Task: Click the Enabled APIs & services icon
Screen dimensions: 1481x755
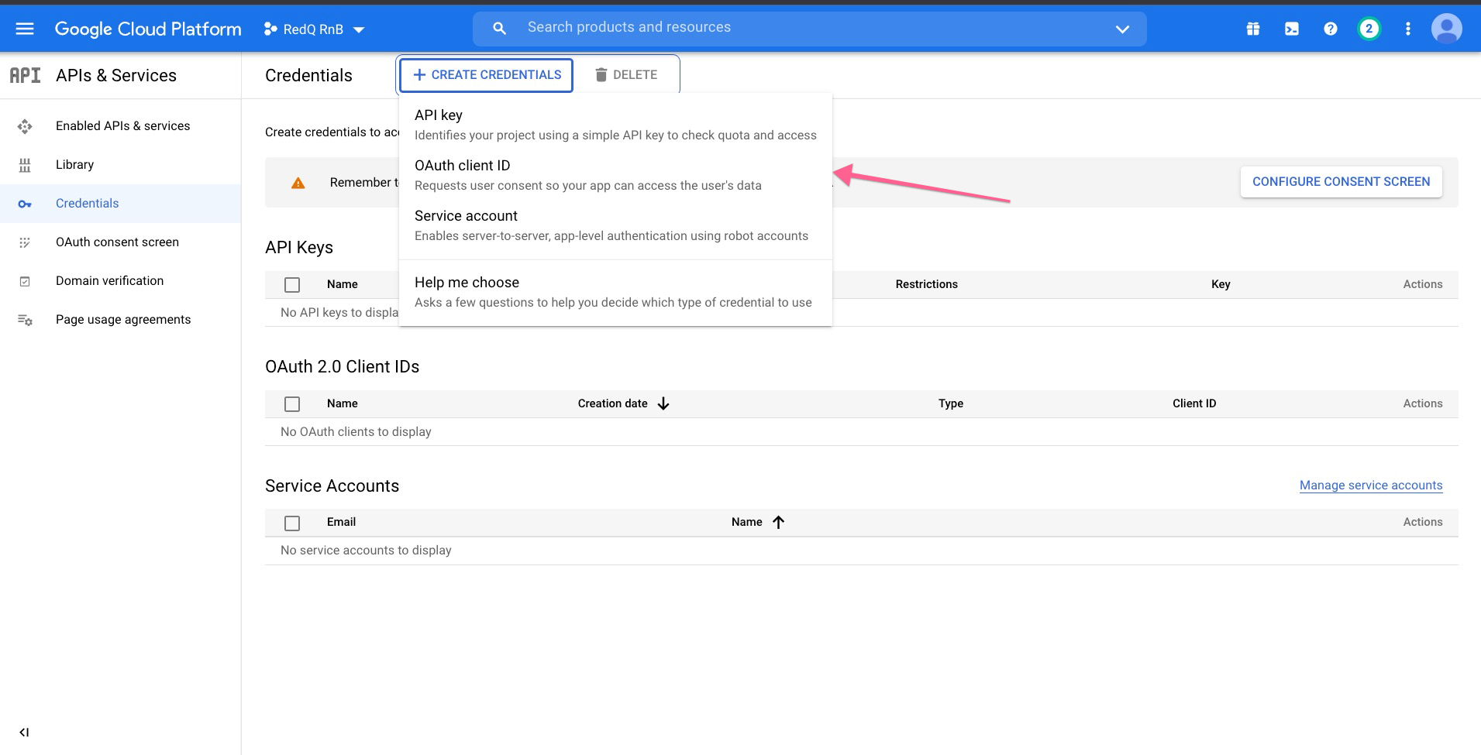Action: point(25,126)
